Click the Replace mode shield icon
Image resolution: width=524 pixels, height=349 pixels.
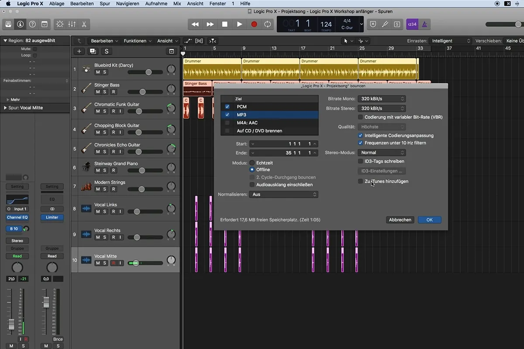point(373,24)
